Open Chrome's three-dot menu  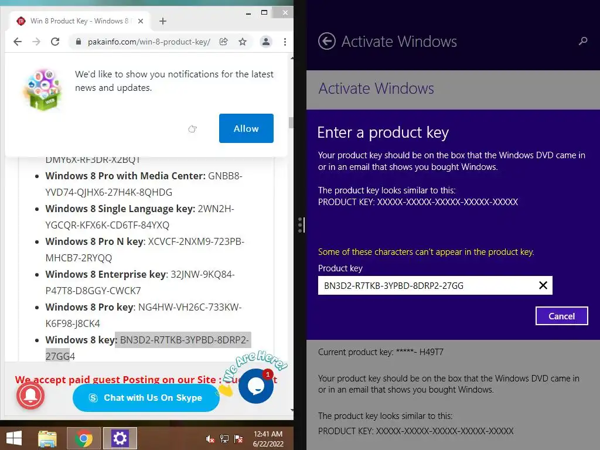click(285, 42)
